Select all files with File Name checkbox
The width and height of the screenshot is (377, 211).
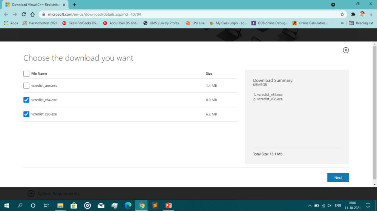coord(26,74)
